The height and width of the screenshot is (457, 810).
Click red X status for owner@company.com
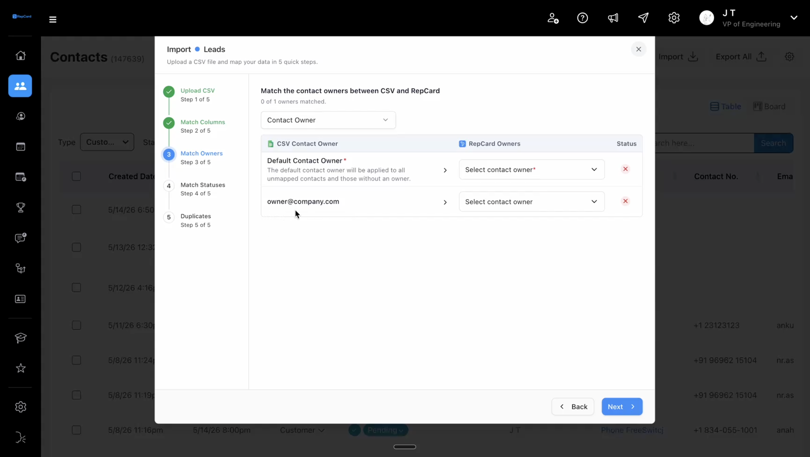point(625,201)
